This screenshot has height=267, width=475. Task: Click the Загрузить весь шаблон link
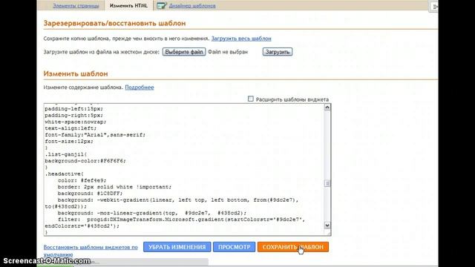[241, 39]
